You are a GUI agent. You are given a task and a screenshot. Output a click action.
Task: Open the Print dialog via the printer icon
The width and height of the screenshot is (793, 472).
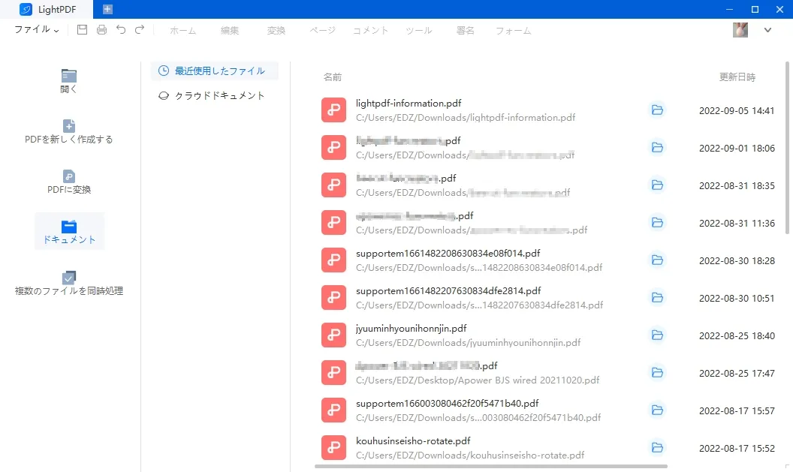pos(101,30)
